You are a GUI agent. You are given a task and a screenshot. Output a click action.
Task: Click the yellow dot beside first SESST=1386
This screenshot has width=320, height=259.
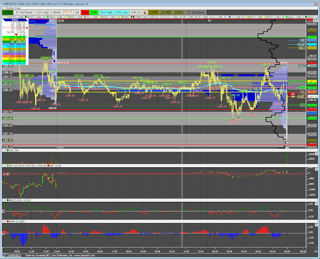click(x=7, y=17)
